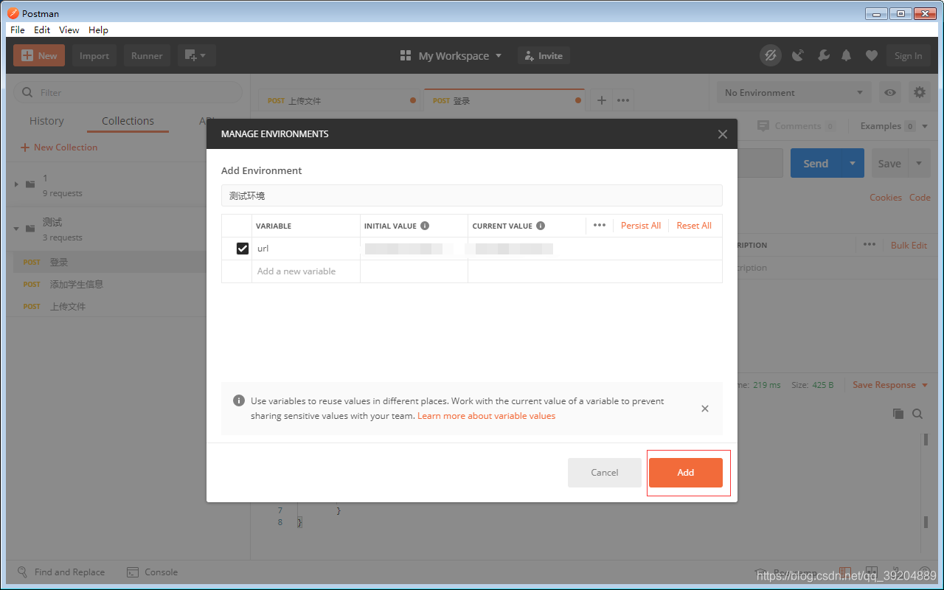Open the Examples dropdown
944x590 pixels.
[894, 126]
